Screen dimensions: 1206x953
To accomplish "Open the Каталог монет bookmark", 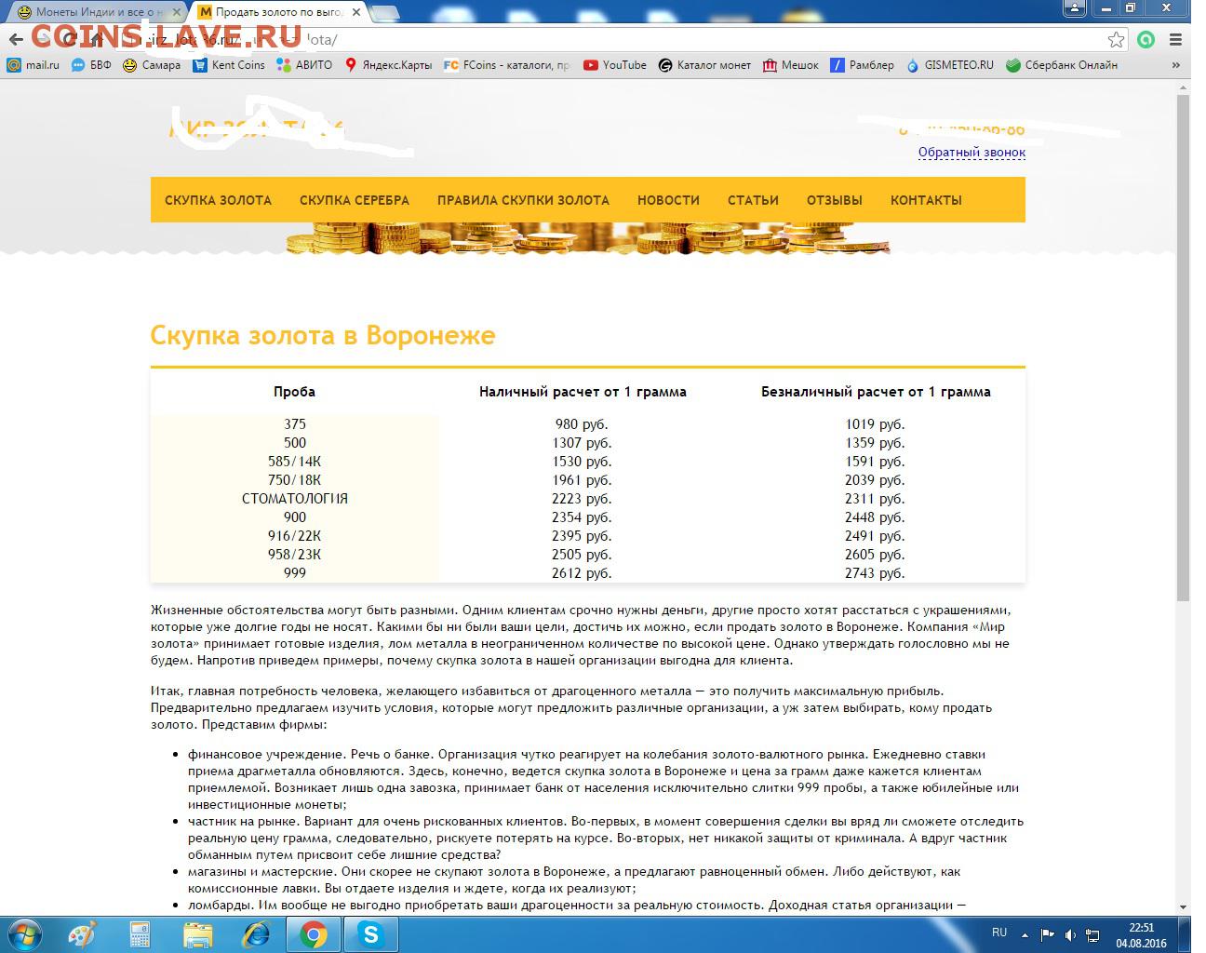I will pos(704,65).
